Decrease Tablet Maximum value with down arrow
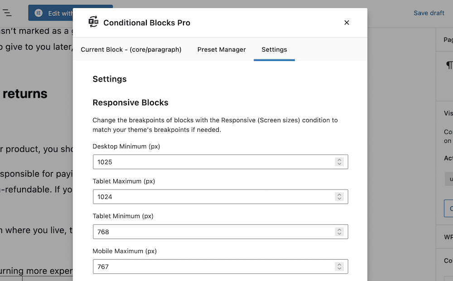Image resolution: width=453 pixels, height=281 pixels. 339,199
